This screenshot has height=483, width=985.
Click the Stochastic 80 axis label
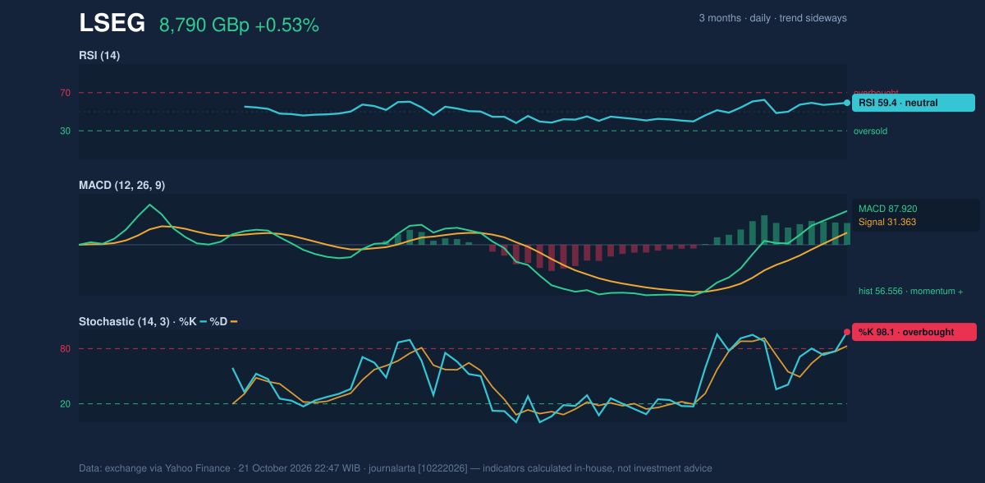pyautogui.click(x=65, y=349)
